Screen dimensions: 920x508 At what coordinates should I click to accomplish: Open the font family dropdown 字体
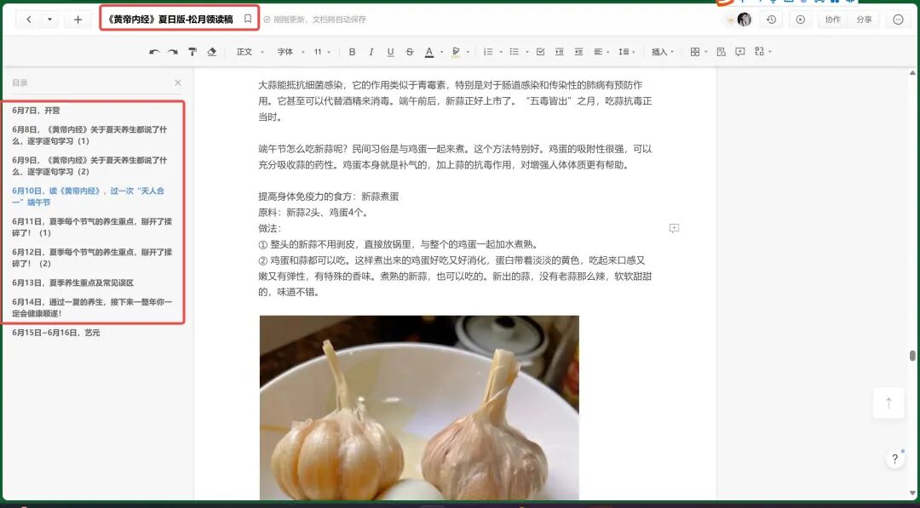pos(291,52)
